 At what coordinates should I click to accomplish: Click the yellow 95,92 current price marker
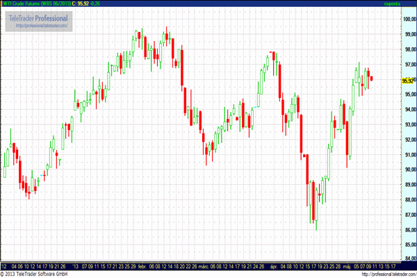tap(409, 80)
